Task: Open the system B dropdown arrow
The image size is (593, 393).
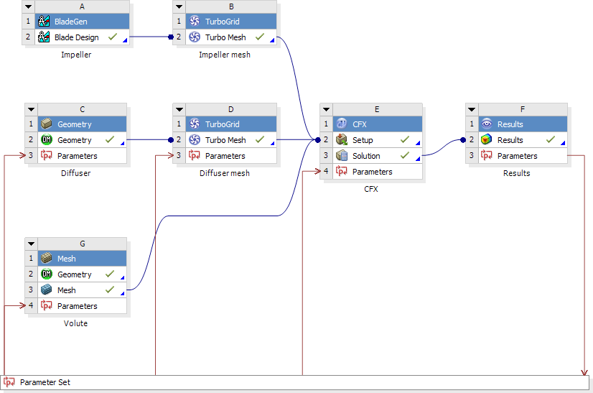Action: click(179, 6)
